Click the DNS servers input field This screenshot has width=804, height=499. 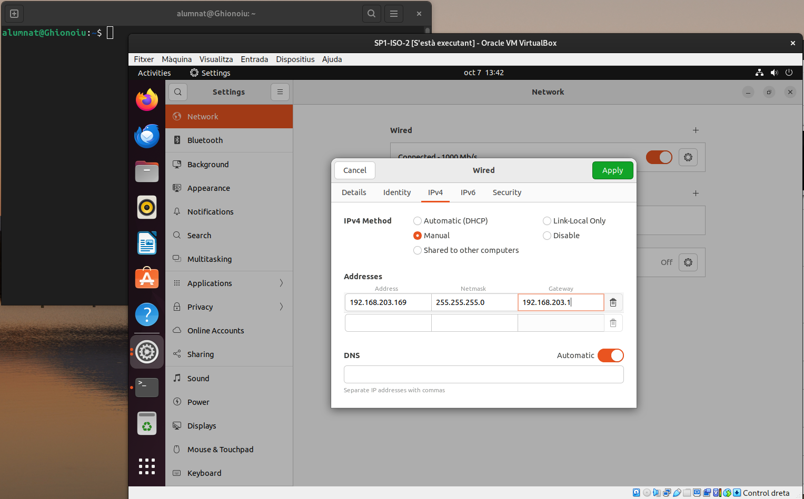[x=483, y=374]
